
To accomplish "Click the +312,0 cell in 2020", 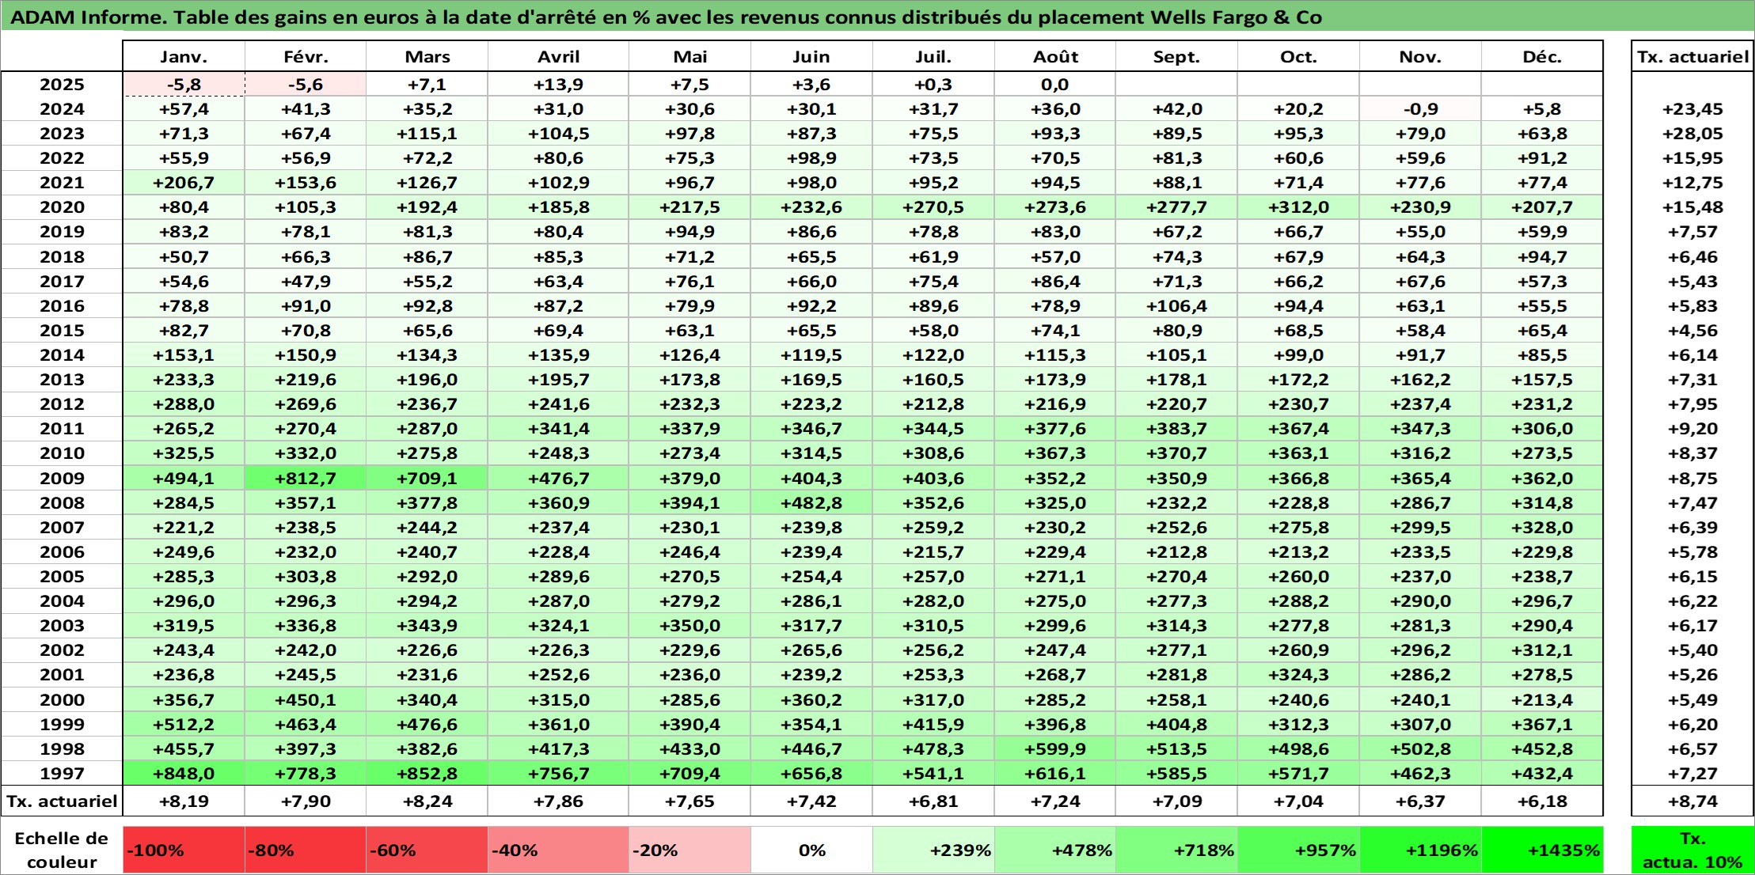I will (x=1298, y=207).
